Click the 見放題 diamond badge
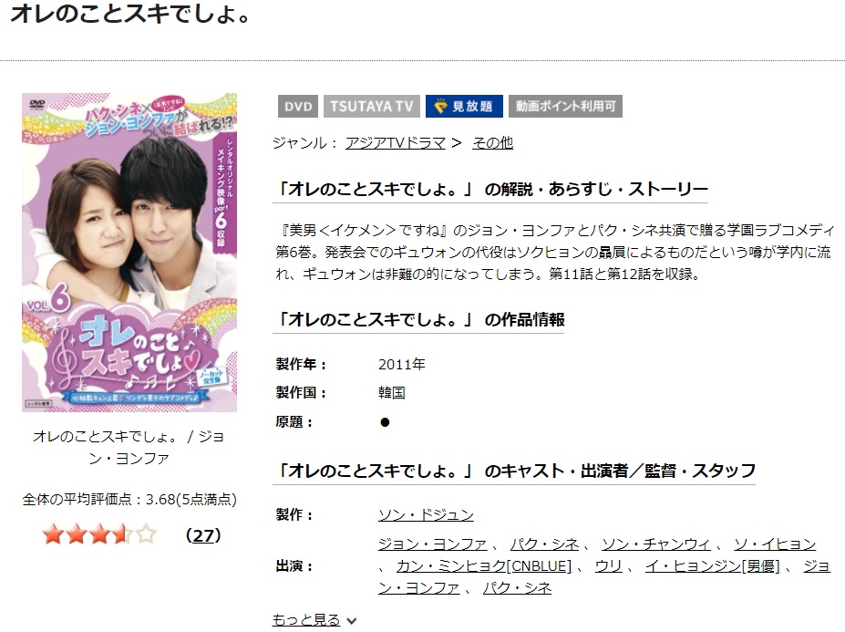Image resolution: width=845 pixels, height=632 pixels. point(464,106)
